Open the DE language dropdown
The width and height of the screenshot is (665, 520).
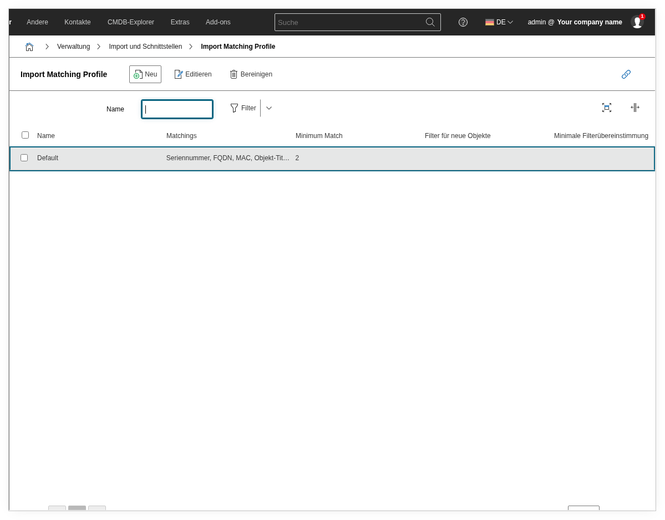(499, 22)
